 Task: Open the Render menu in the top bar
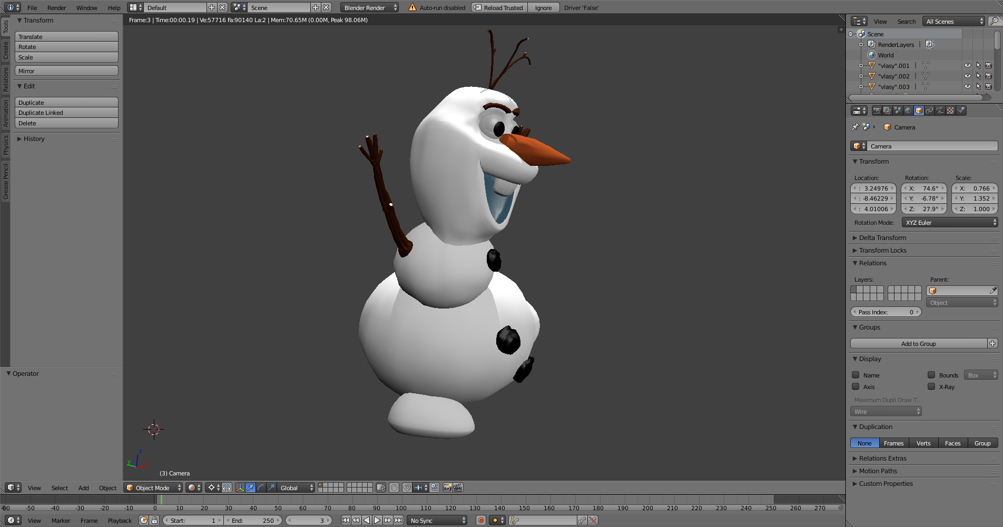click(x=56, y=7)
